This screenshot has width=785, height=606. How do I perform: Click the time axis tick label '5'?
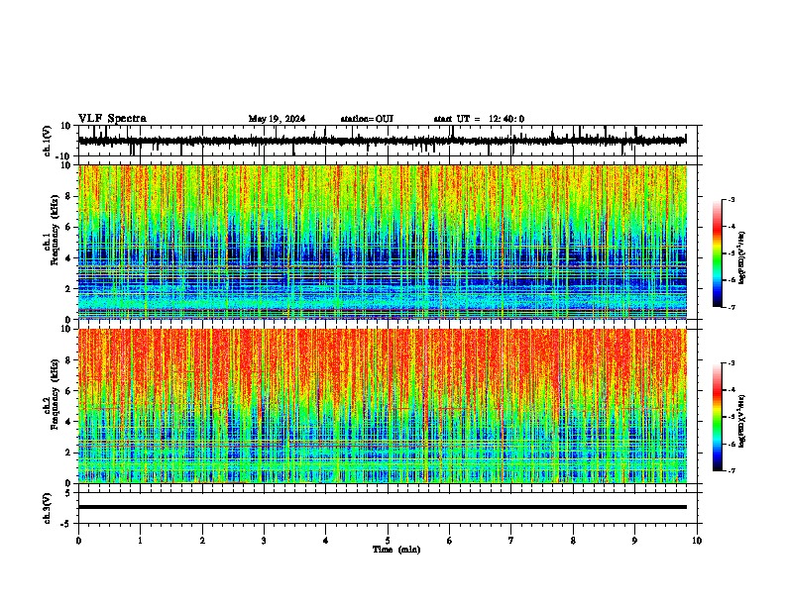[388, 541]
